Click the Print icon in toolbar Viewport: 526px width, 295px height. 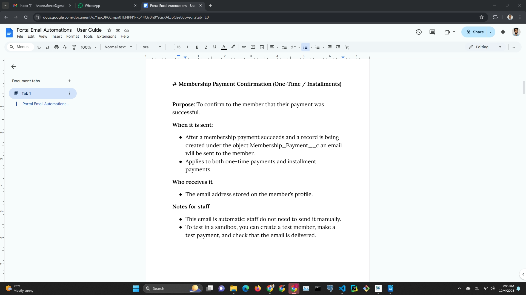56,47
